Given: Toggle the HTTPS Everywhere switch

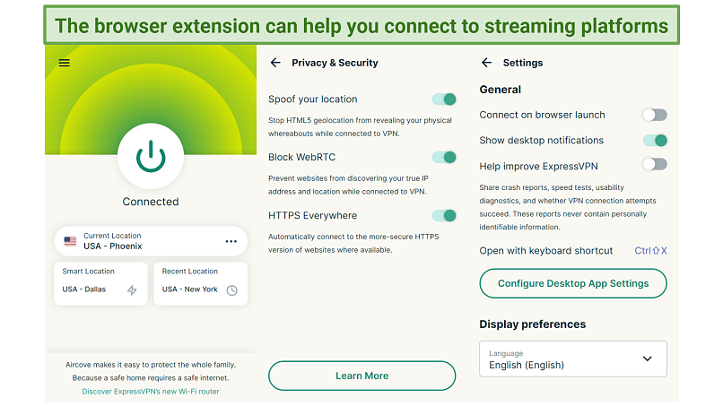Looking at the screenshot, I should pos(444,215).
